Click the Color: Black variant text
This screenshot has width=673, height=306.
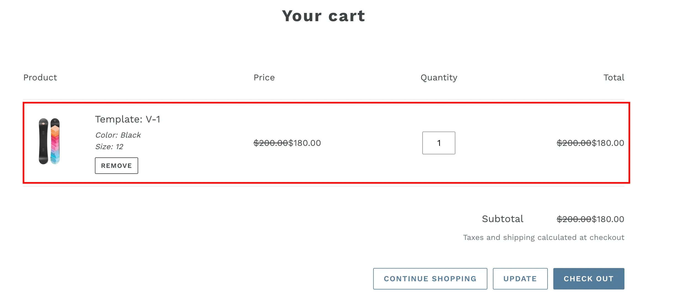tap(118, 135)
